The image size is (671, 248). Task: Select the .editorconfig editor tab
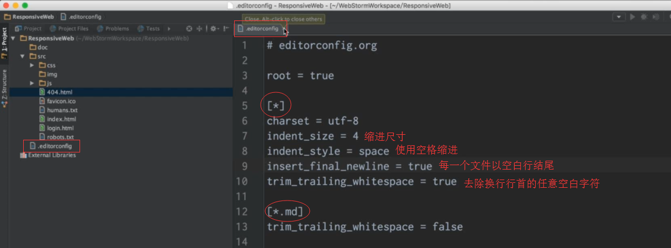pyautogui.click(x=258, y=28)
